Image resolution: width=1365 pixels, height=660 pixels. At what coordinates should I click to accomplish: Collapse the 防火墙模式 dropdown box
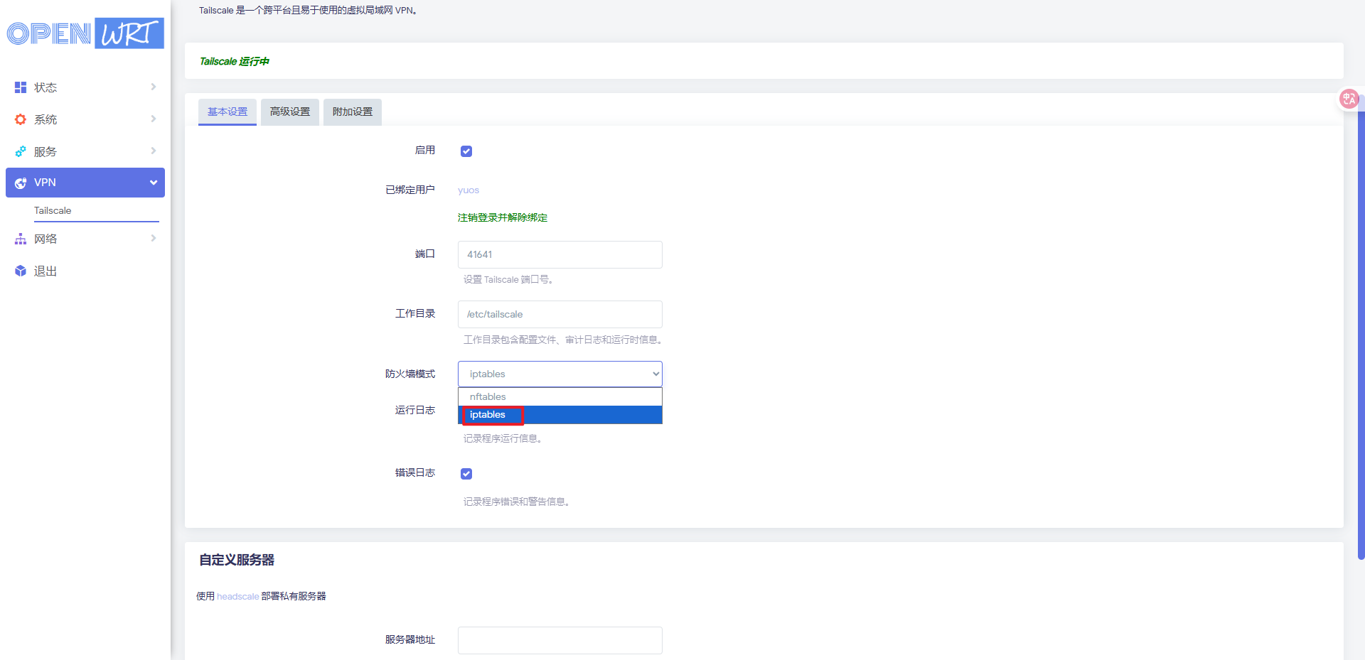coord(560,374)
